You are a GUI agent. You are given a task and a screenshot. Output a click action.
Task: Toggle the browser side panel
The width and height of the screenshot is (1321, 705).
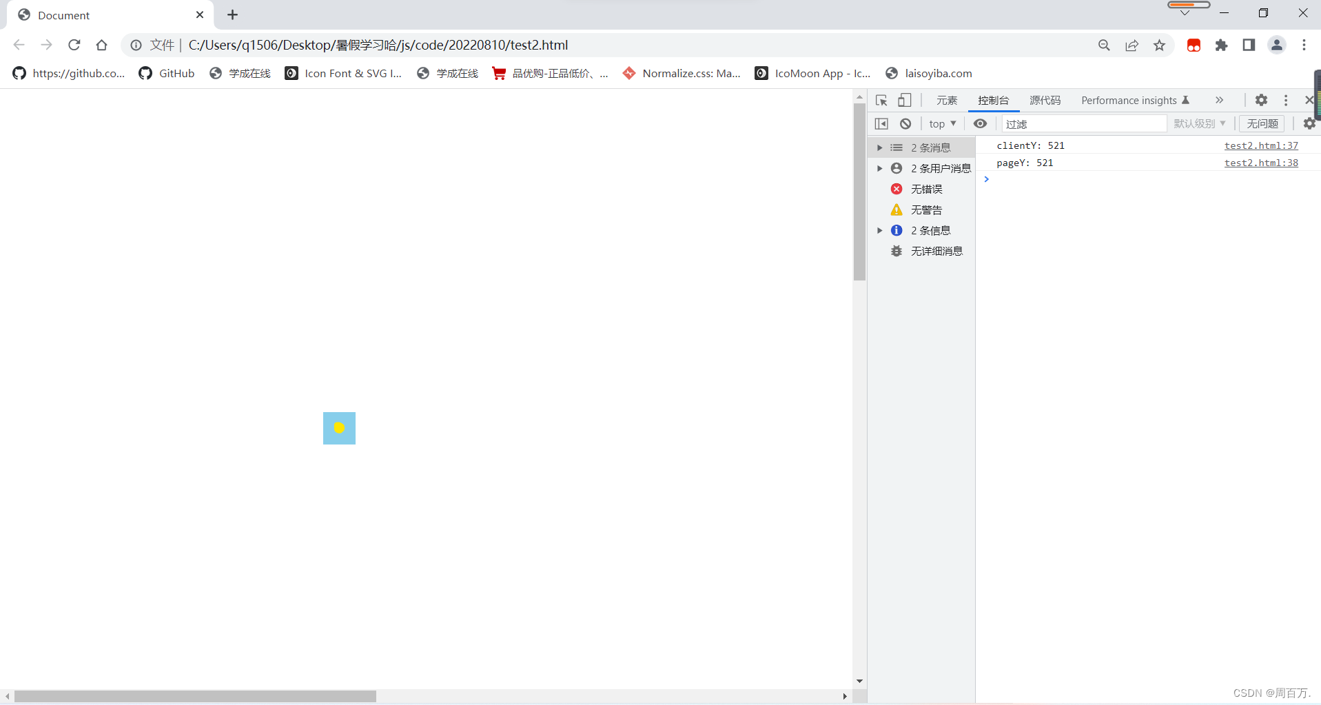1249,45
